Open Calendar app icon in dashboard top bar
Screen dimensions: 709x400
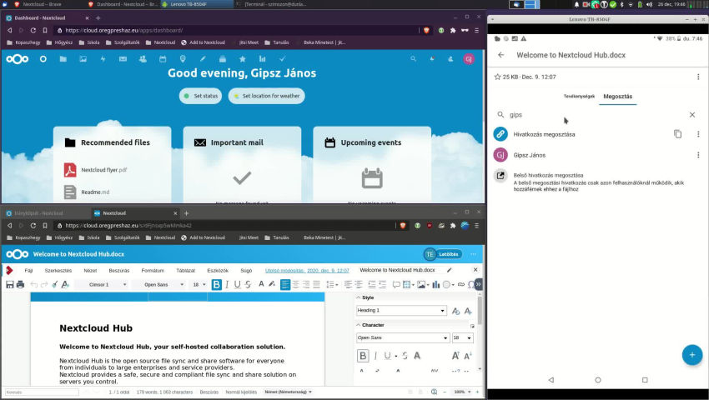163,59
